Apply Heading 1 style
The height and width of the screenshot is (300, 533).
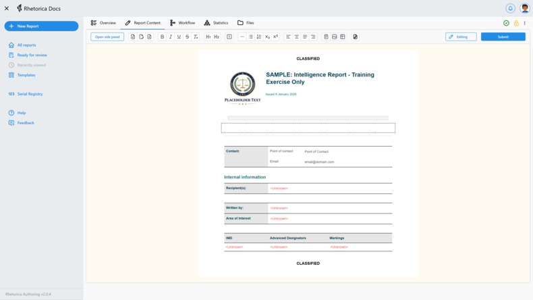208,36
